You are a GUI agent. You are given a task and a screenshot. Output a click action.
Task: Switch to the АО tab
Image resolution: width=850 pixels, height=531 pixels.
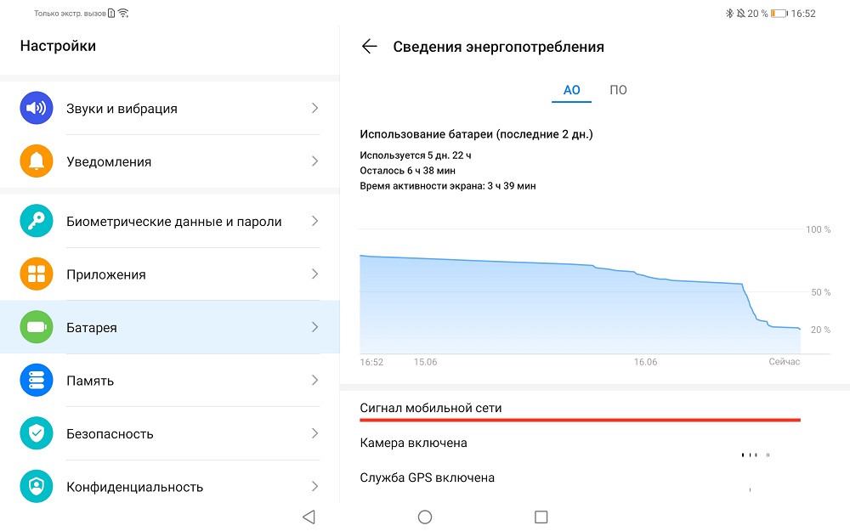pyautogui.click(x=571, y=90)
